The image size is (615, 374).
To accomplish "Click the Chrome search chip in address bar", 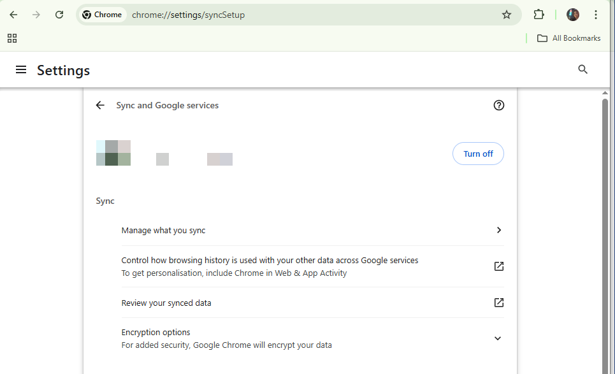I will (x=102, y=14).
